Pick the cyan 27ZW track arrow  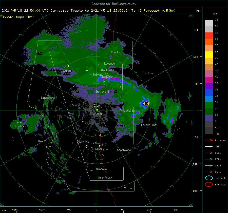209,159
